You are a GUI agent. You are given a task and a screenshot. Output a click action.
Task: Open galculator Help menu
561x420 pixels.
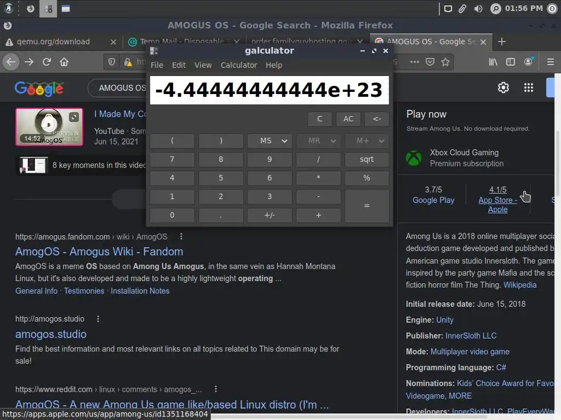pos(274,65)
